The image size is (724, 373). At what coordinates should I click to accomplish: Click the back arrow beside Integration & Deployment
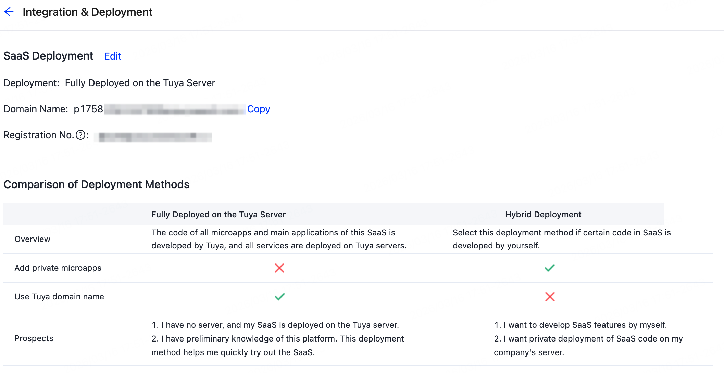pos(9,12)
